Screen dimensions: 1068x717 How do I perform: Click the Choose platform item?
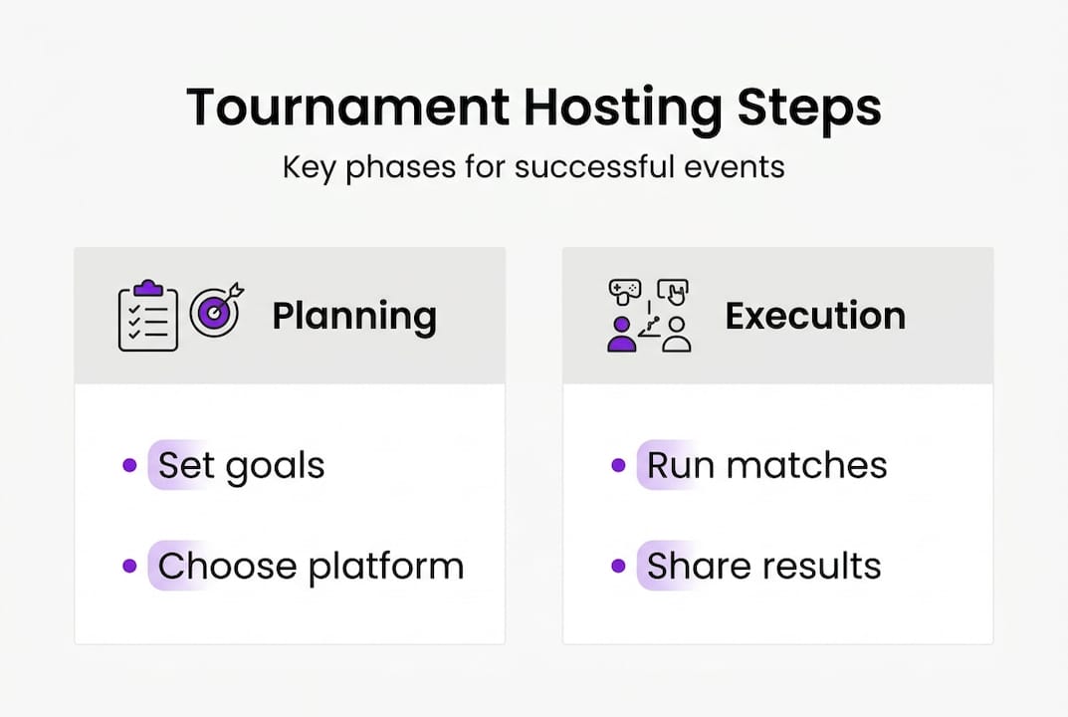tap(311, 566)
